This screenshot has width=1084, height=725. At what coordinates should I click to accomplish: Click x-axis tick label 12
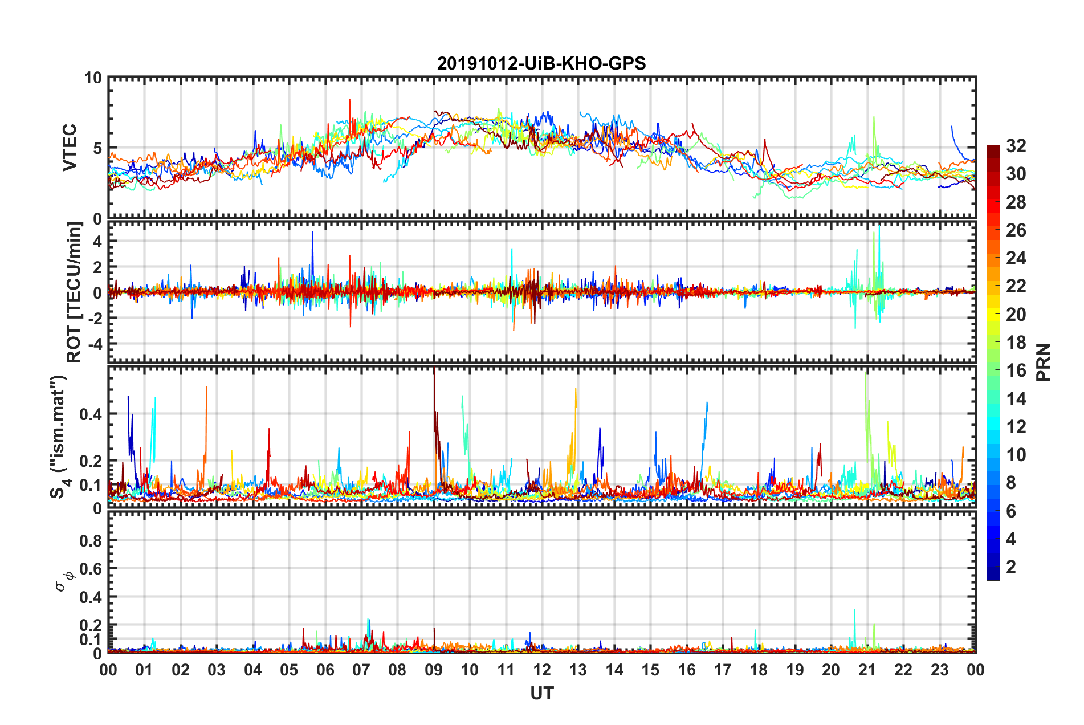pyautogui.click(x=542, y=670)
